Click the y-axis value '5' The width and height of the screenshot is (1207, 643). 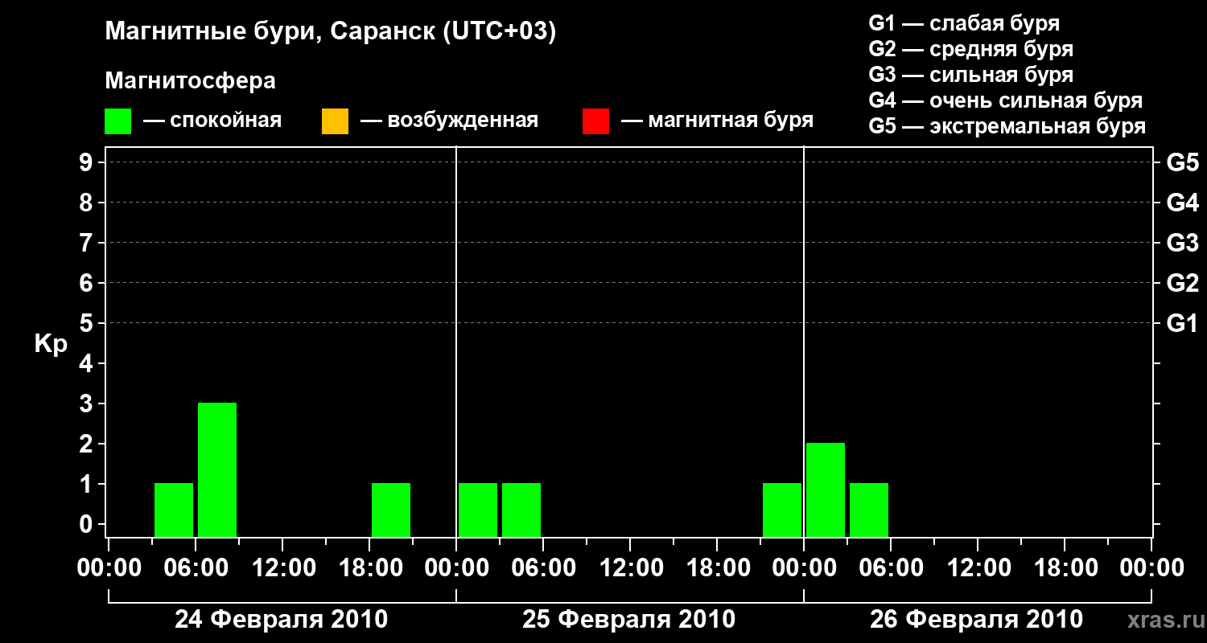pos(88,323)
